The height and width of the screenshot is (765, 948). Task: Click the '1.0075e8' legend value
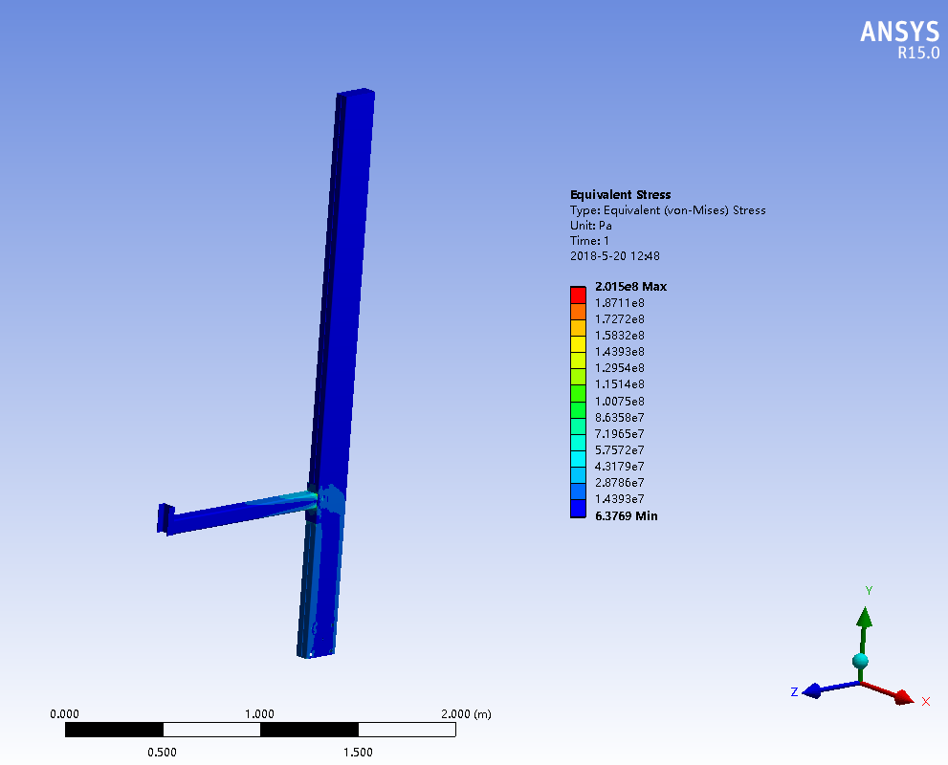coord(620,402)
